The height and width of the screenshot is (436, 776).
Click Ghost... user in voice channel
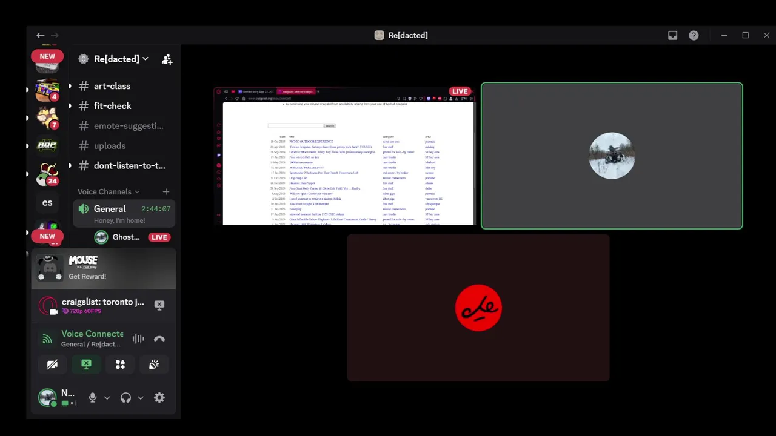coord(126,237)
